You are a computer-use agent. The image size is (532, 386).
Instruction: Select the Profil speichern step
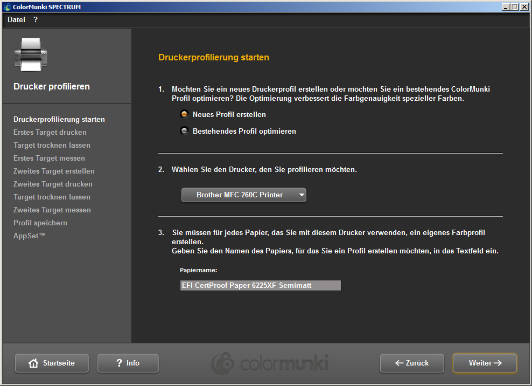click(40, 223)
